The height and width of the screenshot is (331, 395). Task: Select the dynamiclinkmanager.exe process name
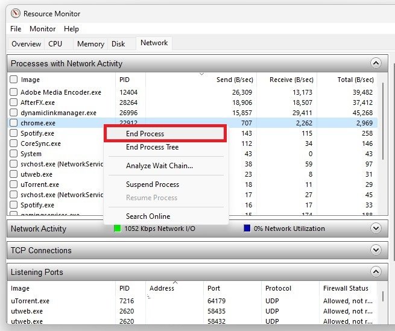click(x=58, y=113)
